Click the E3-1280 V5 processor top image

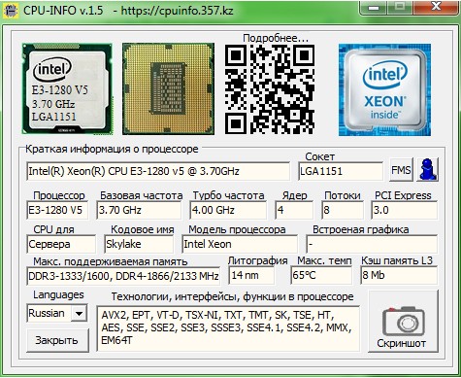[67, 88]
